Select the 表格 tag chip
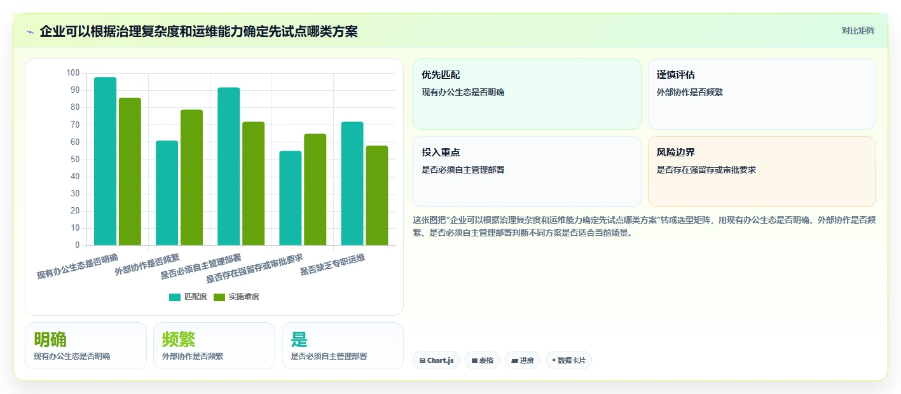The width and height of the screenshot is (901, 394). point(483,360)
